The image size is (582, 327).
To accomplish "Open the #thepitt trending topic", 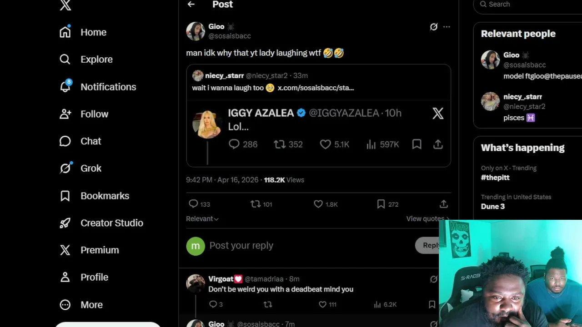I will (495, 178).
